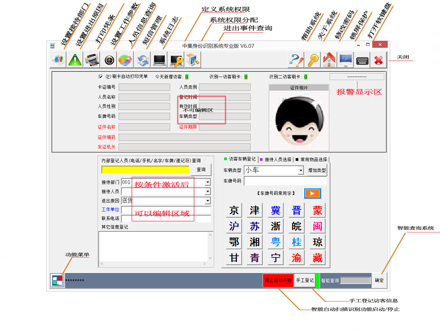Click 停止自动识别 red button
Viewport: 440px width, 330px height.
pyautogui.click(x=278, y=280)
